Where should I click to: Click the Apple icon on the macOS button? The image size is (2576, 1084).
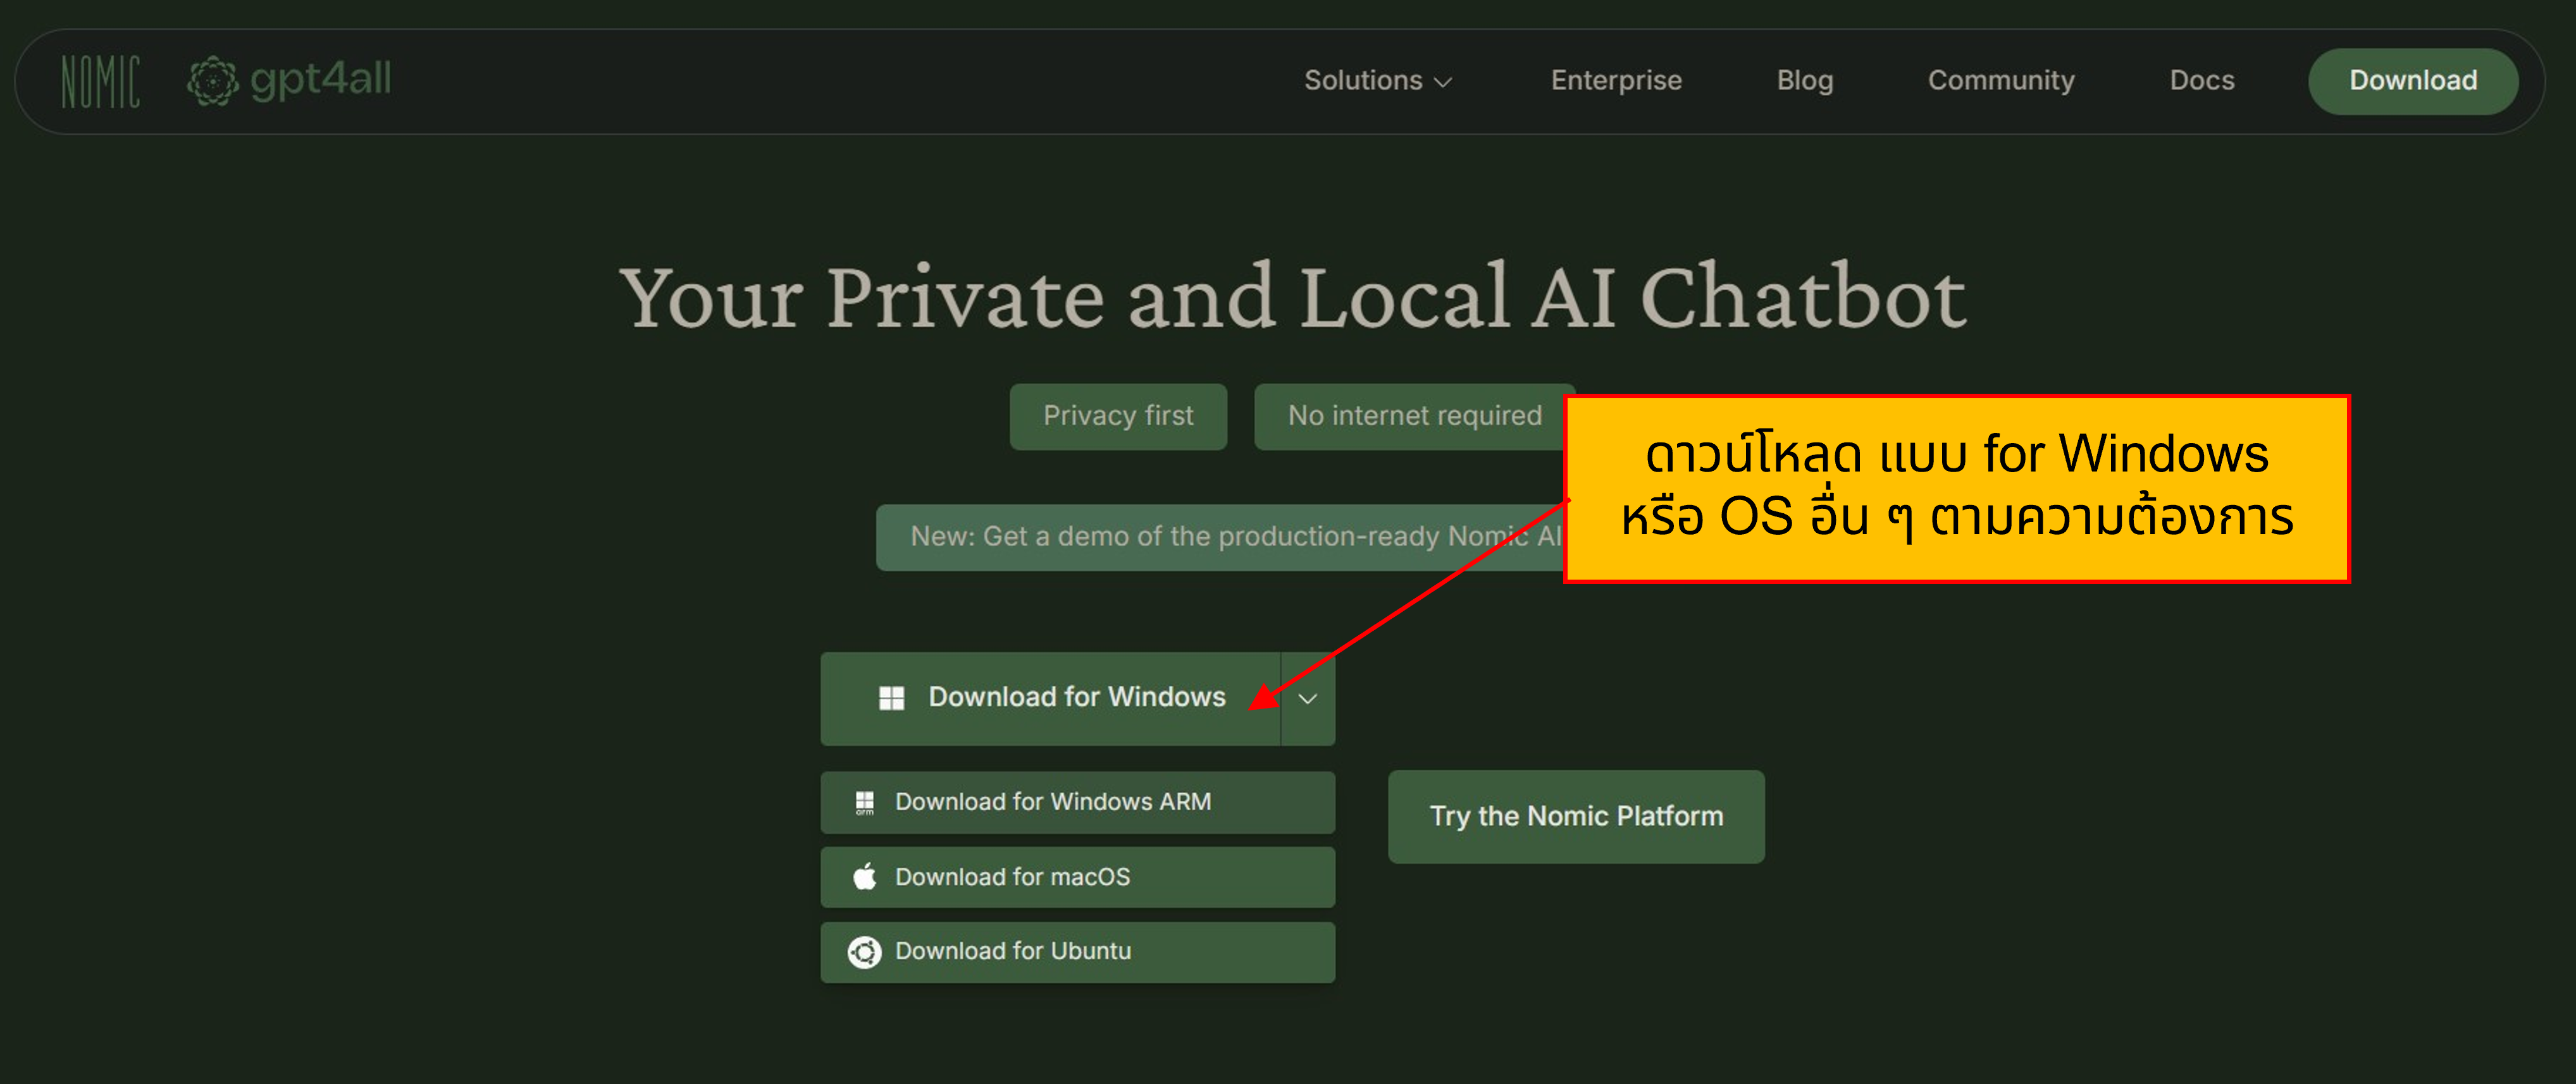864,876
